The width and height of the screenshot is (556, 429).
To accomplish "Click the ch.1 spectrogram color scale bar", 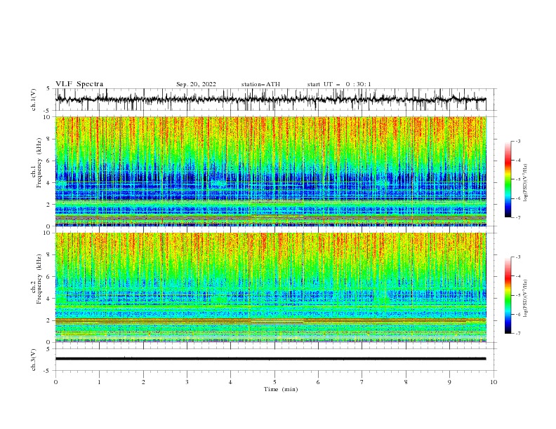I will 508,179.
